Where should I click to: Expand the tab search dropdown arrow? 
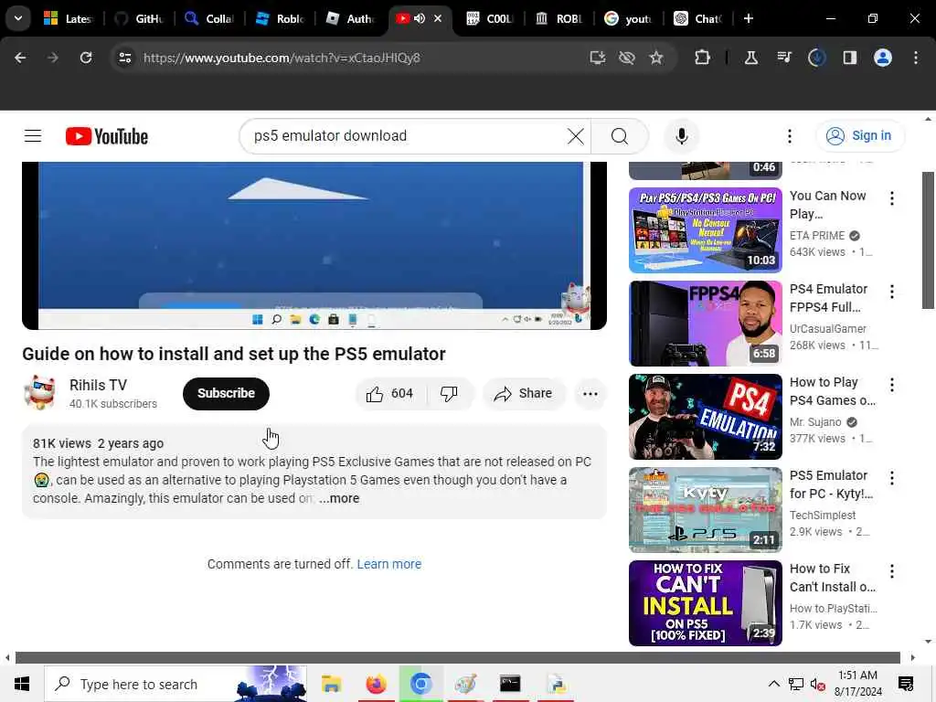[18, 18]
